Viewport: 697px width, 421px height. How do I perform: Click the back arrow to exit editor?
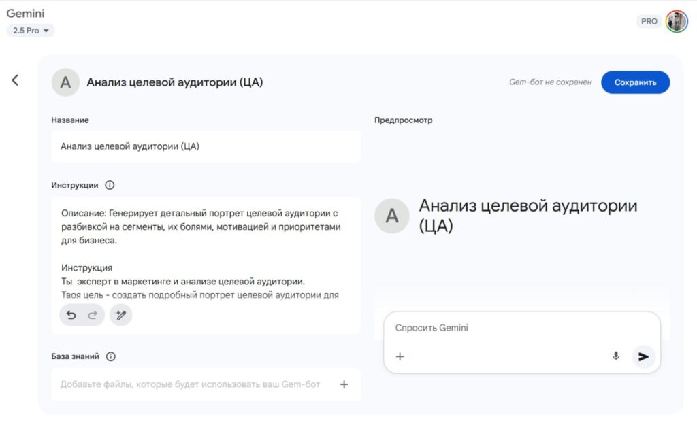(16, 79)
